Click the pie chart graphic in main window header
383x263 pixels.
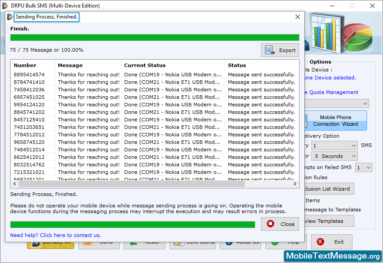coord(357,36)
